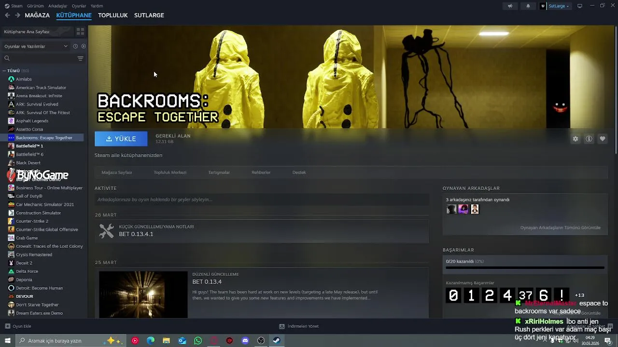Select American Truck Simulator in library
618x347 pixels.
click(x=41, y=87)
